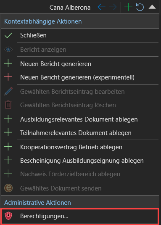Click red plus icon for experimental report
Image resolution: width=161 pixels, height=225 pixels.
[8, 77]
